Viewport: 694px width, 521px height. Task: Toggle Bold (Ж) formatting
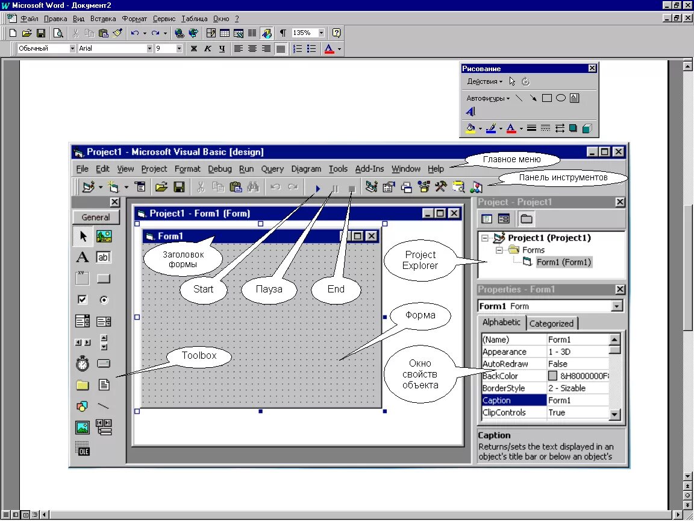pyautogui.click(x=193, y=49)
